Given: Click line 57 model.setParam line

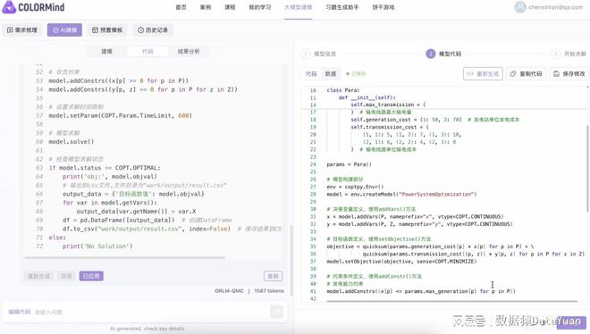Looking at the screenshot, I should tap(120, 116).
